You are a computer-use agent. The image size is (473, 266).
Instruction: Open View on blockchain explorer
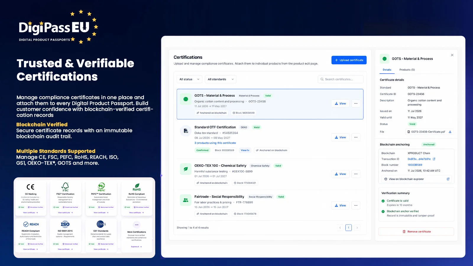tap(416, 179)
